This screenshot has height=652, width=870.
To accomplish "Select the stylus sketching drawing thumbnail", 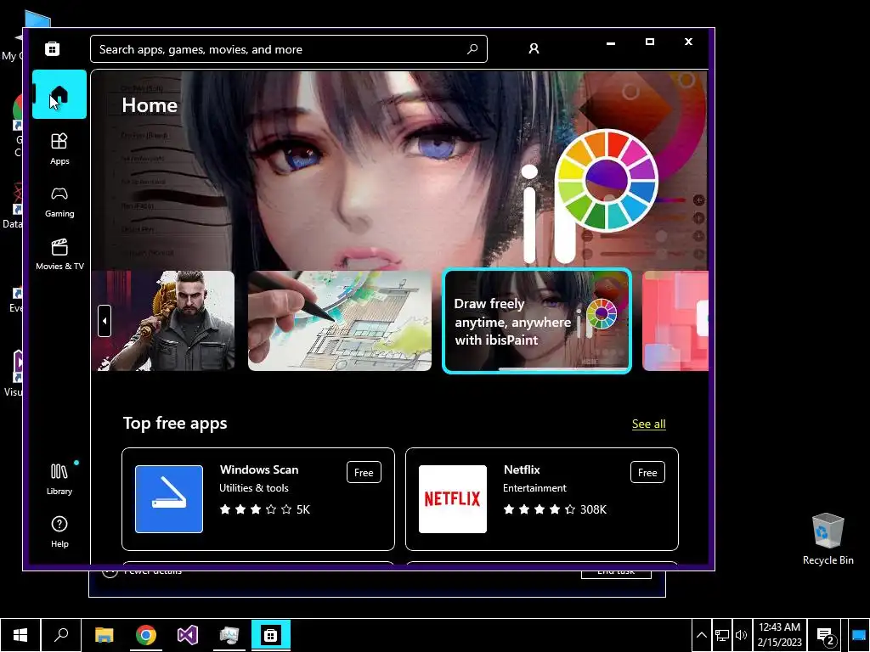I will coord(340,320).
